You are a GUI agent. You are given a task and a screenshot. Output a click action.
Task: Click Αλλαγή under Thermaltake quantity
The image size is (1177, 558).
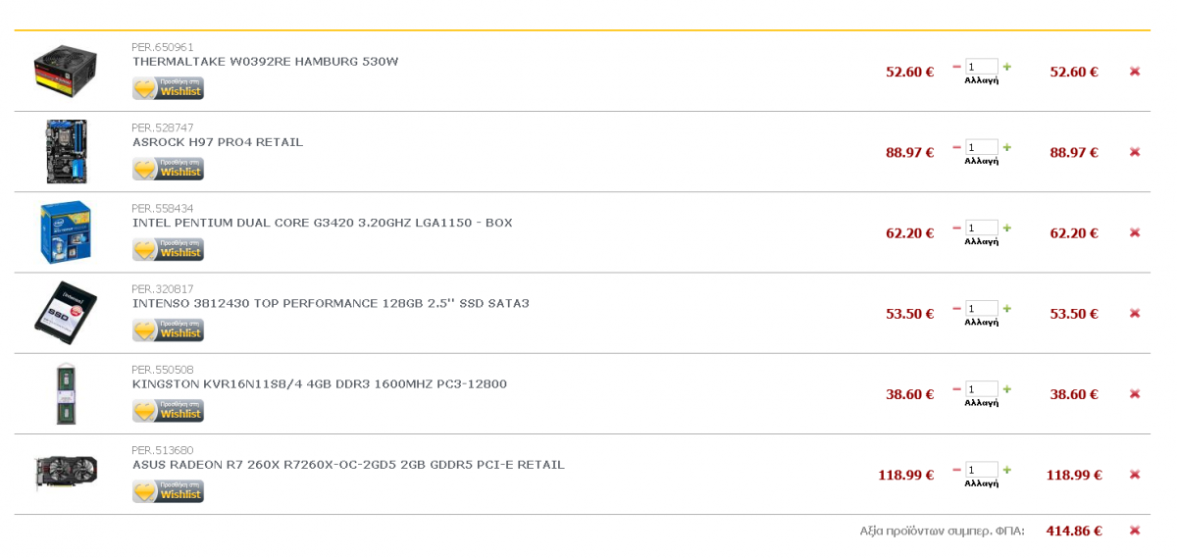982,81
